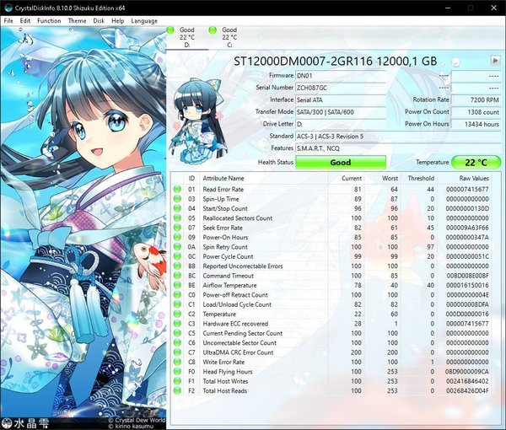Click the status icon for Command Timeout
The width and height of the screenshot is (506, 430).
tap(177, 276)
